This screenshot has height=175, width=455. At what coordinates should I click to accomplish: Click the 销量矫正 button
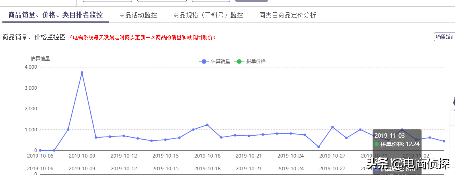[x=445, y=37]
